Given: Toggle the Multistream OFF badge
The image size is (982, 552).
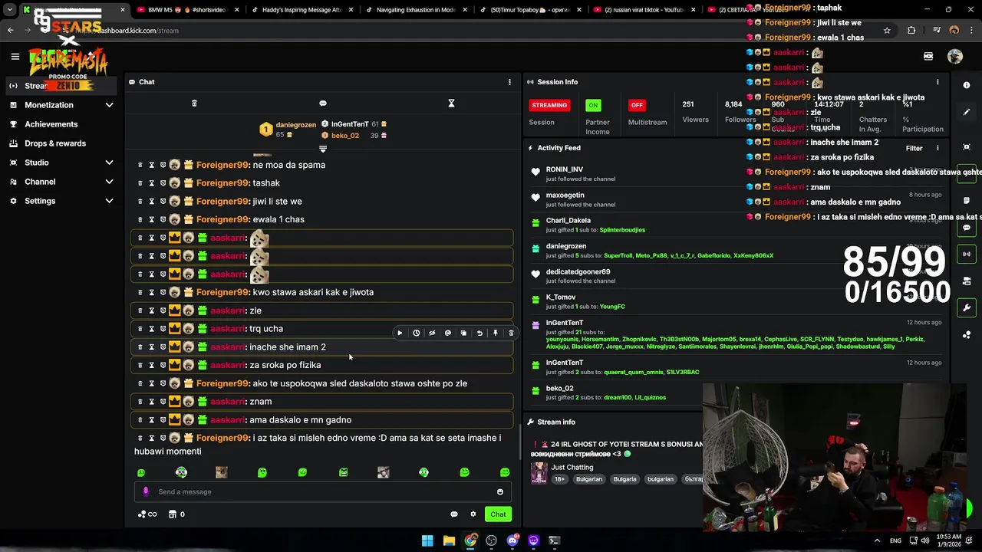Looking at the screenshot, I should click(636, 105).
